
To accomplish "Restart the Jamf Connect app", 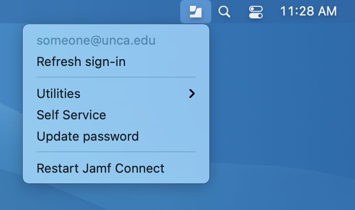I will coord(101,168).
